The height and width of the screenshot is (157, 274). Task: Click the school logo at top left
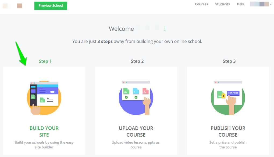click(5, 6)
